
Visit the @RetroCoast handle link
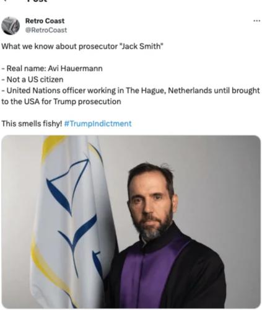click(x=46, y=30)
